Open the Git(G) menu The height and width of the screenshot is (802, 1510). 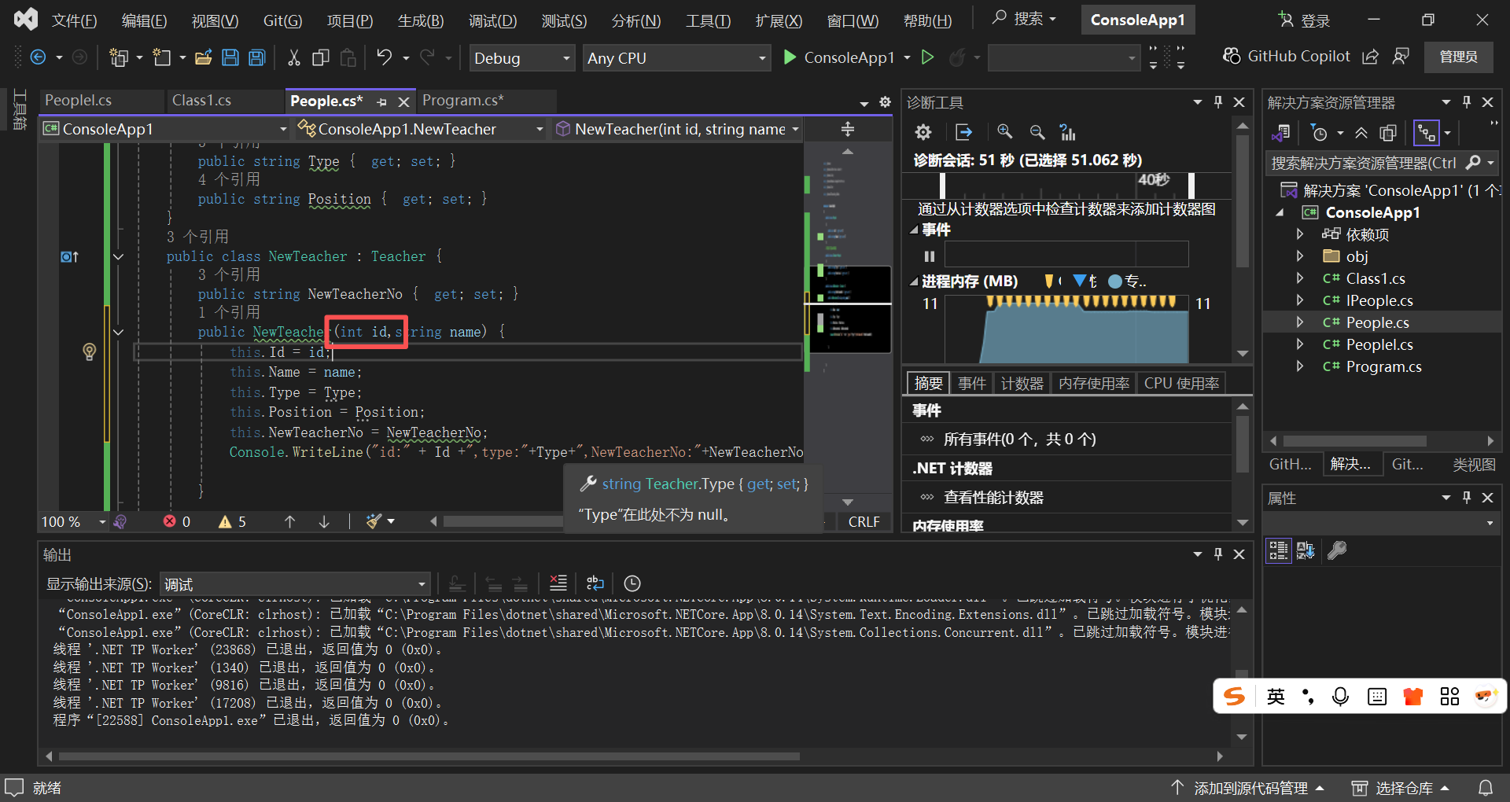coord(283,20)
